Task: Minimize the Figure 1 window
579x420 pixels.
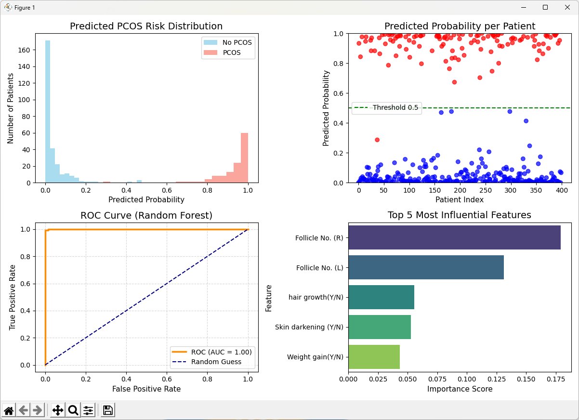Action: [523, 7]
